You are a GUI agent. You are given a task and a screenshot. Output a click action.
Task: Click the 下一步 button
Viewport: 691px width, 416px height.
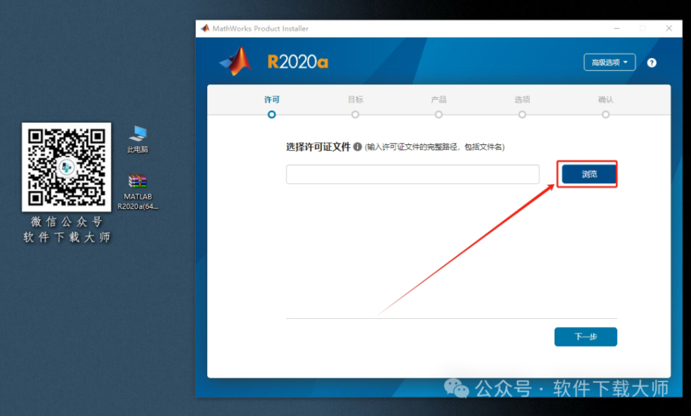point(586,336)
